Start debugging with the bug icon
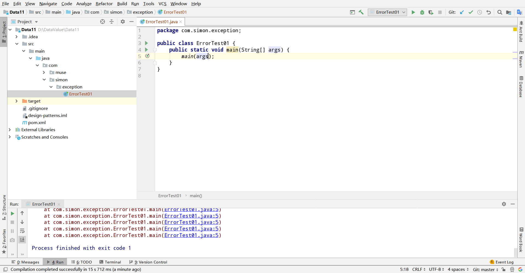This screenshot has width=525, height=273. tap(422, 12)
